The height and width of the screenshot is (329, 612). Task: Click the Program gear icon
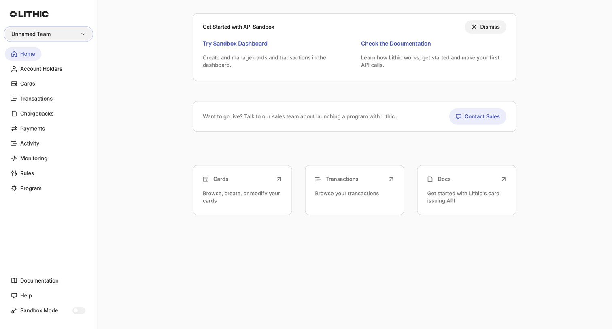click(14, 188)
